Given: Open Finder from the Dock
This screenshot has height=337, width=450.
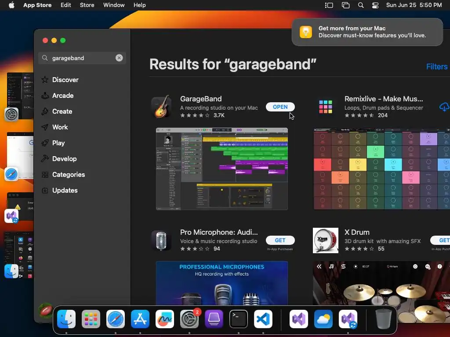Looking at the screenshot, I should click(x=66, y=319).
